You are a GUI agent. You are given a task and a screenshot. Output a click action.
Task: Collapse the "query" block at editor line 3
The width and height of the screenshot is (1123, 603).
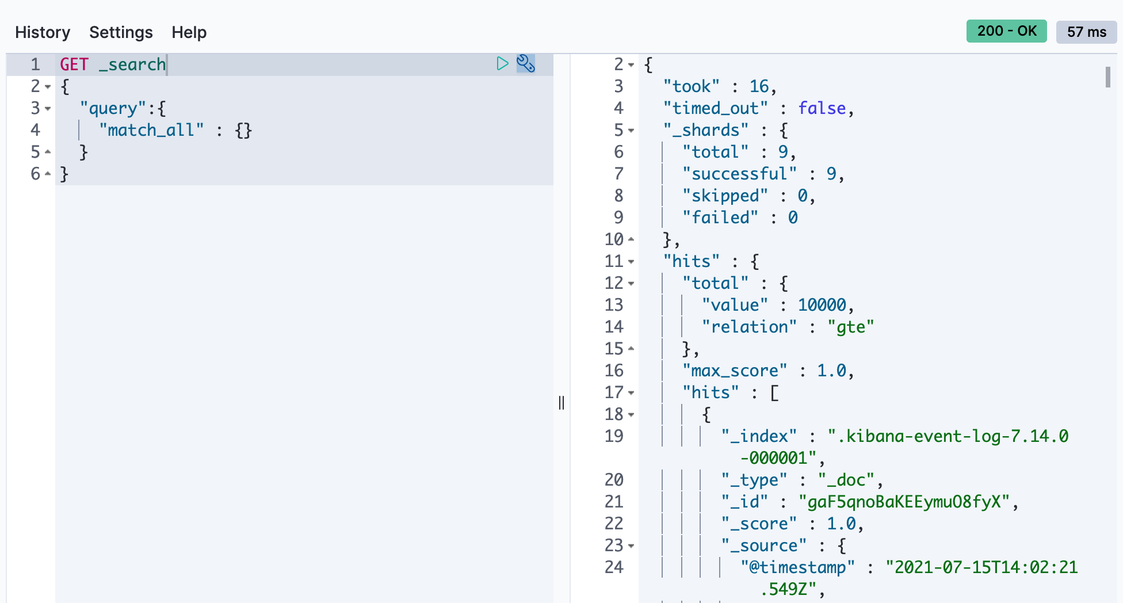tap(48, 109)
